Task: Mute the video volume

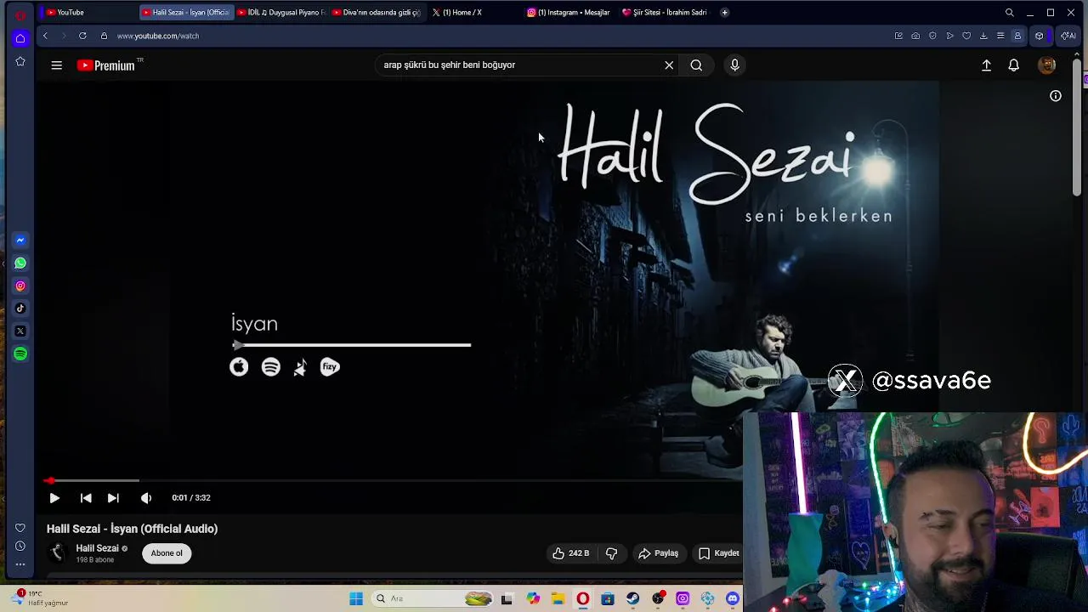Action: point(146,498)
